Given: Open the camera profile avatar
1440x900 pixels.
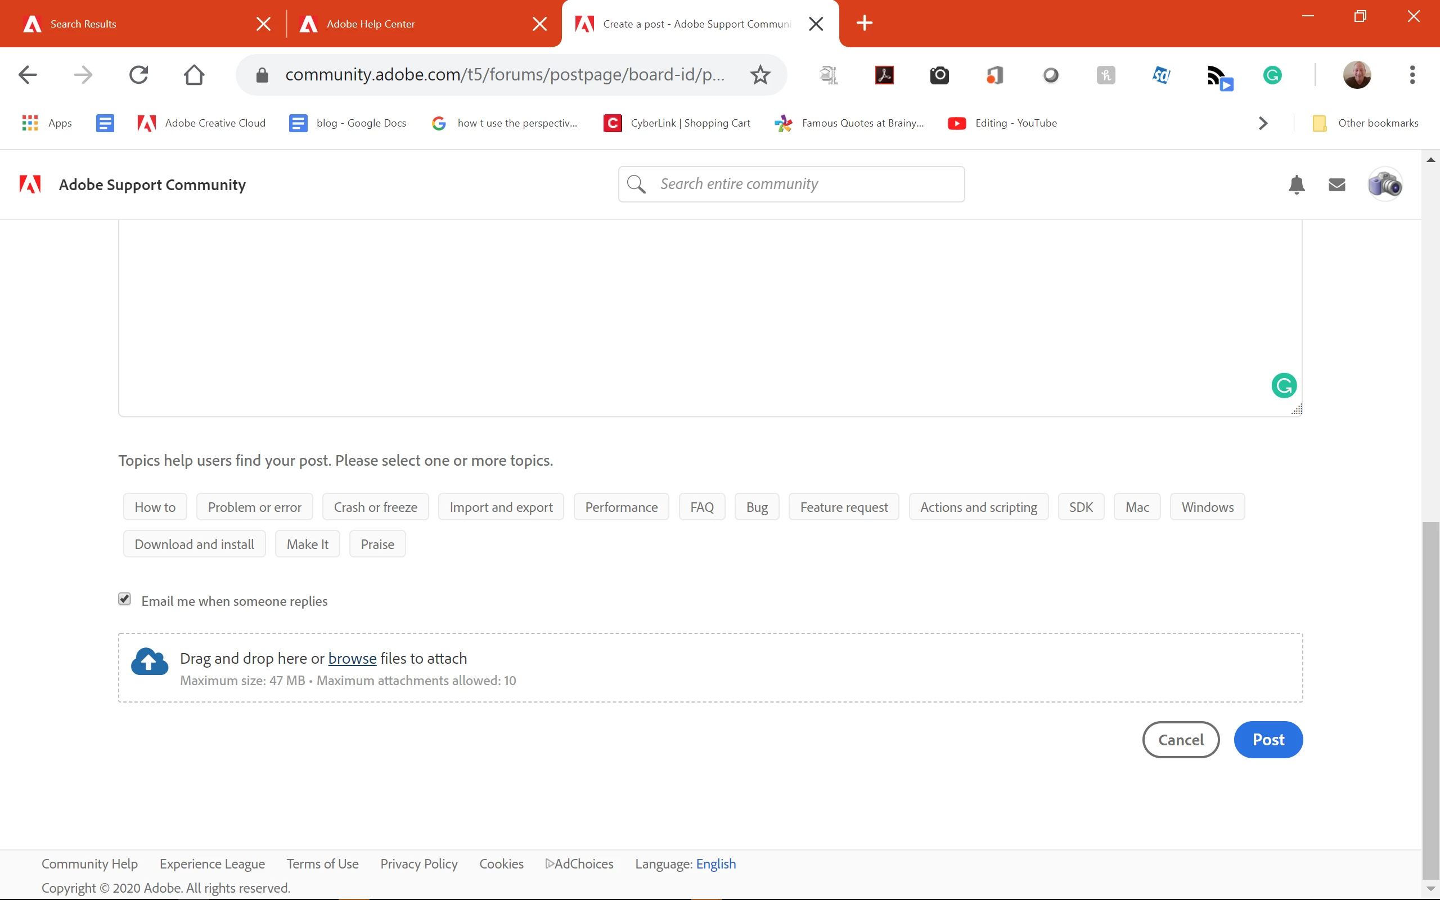Looking at the screenshot, I should (x=1385, y=184).
